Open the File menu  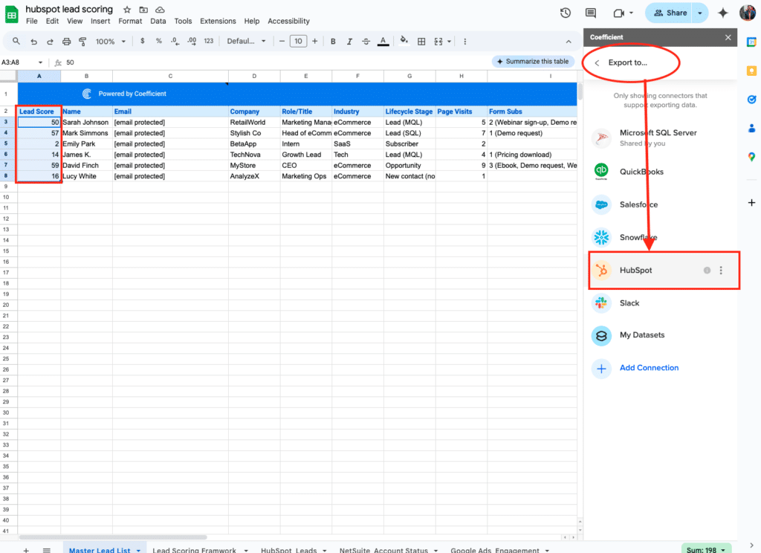coord(31,21)
